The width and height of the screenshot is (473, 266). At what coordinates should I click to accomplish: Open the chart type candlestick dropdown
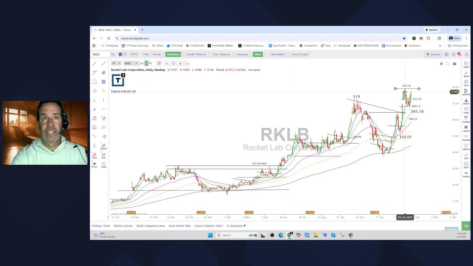coord(116,63)
